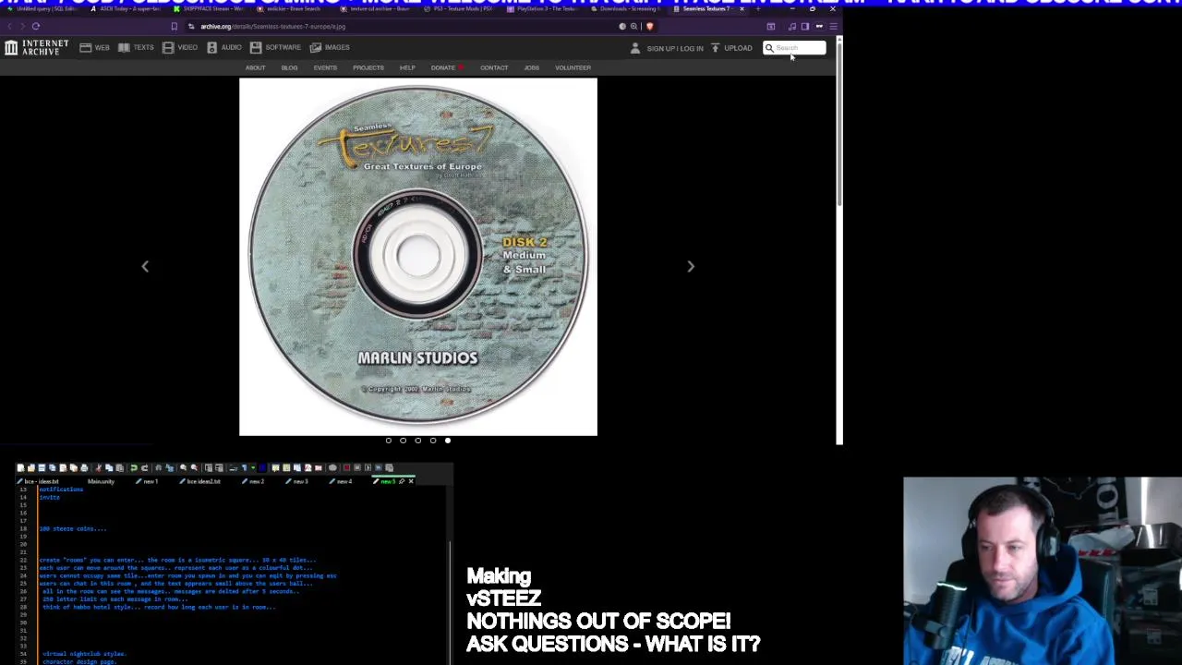Click the search magnifier icon
This screenshot has width=1182, height=665.
pos(769,48)
